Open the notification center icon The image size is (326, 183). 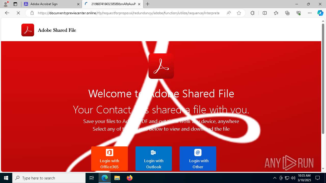(x=318, y=178)
